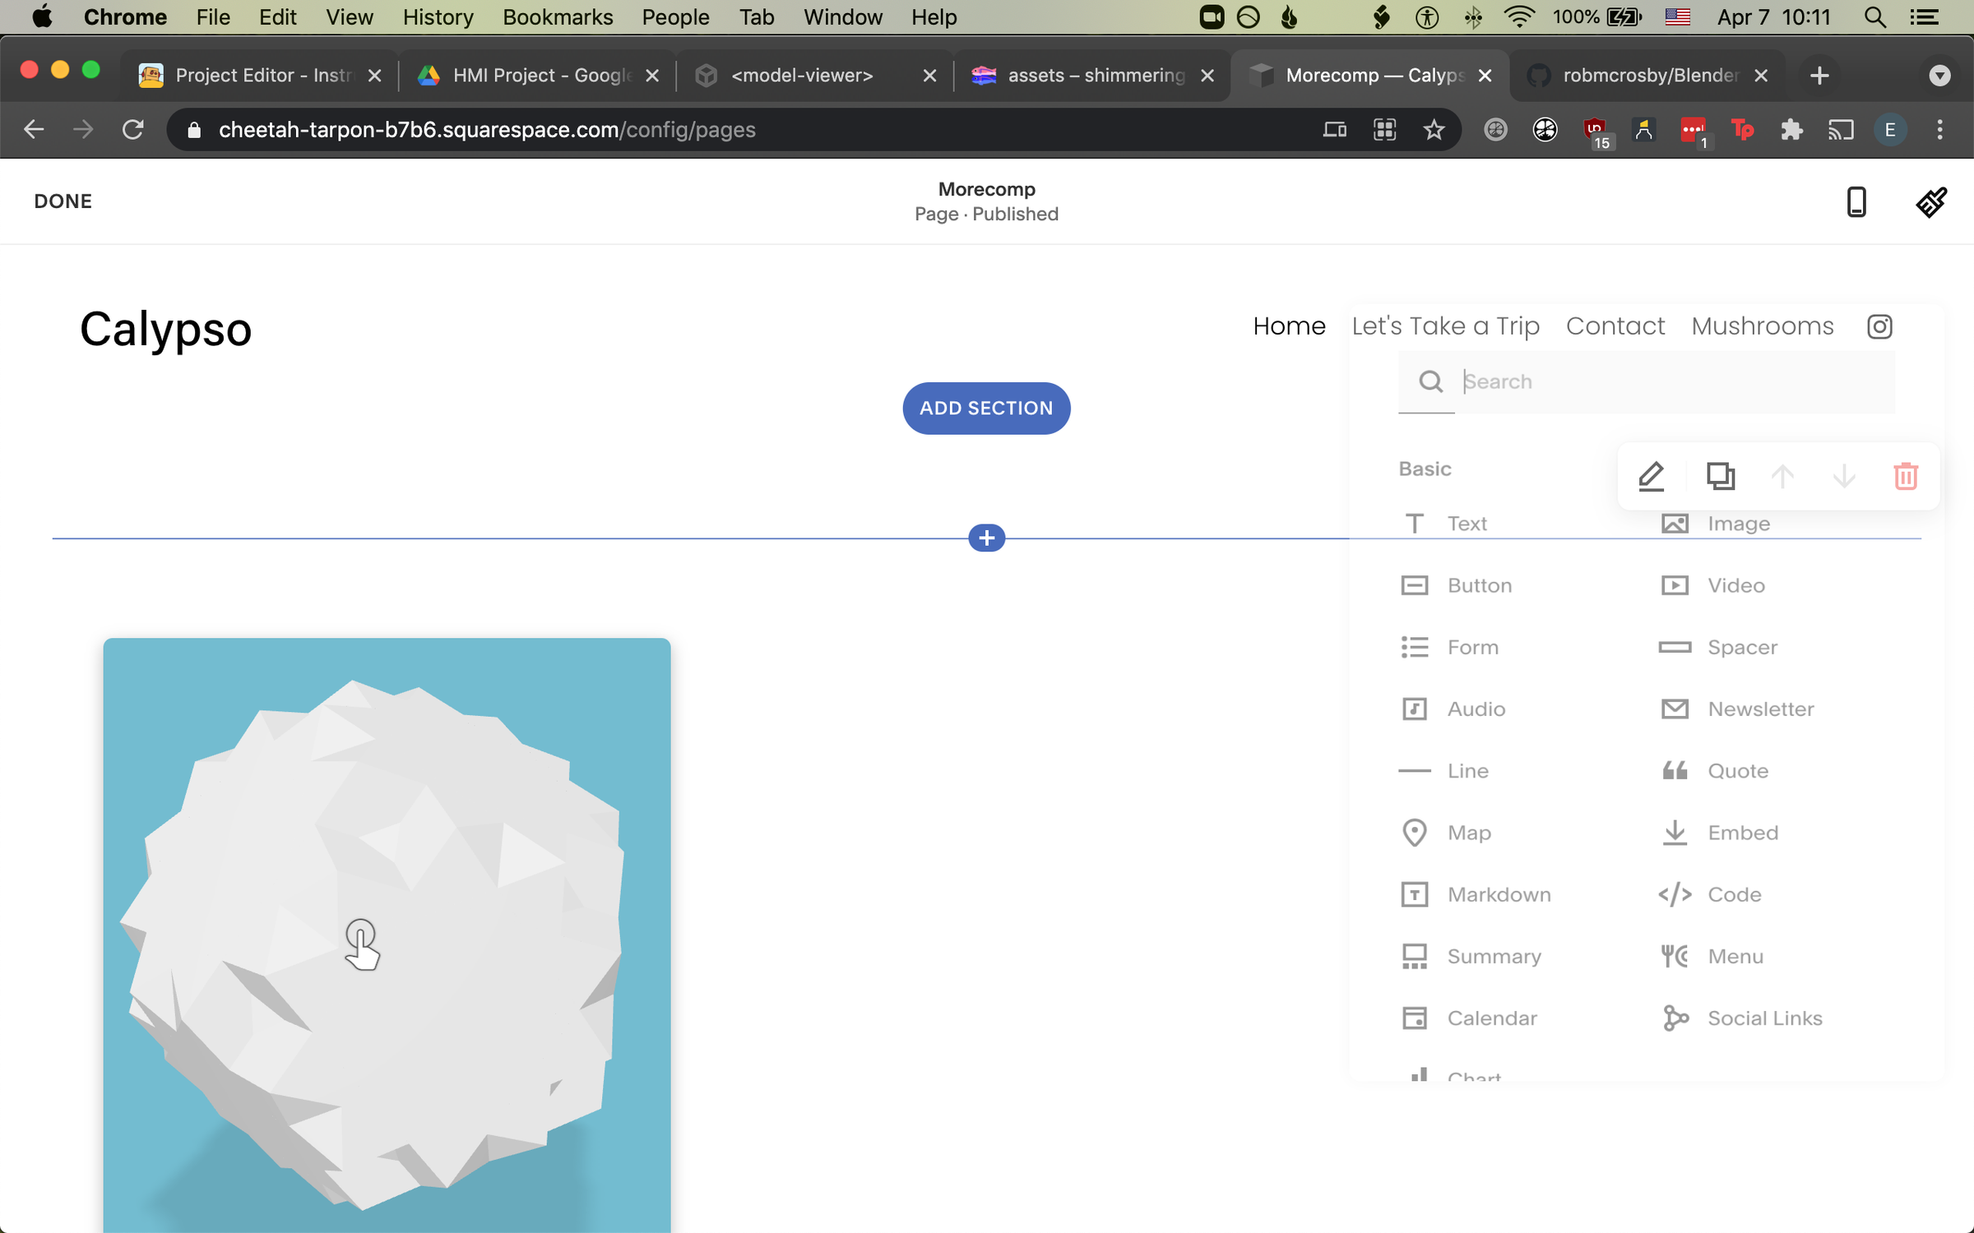Open site styles paintbrush icon

pyautogui.click(x=1930, y=201)
